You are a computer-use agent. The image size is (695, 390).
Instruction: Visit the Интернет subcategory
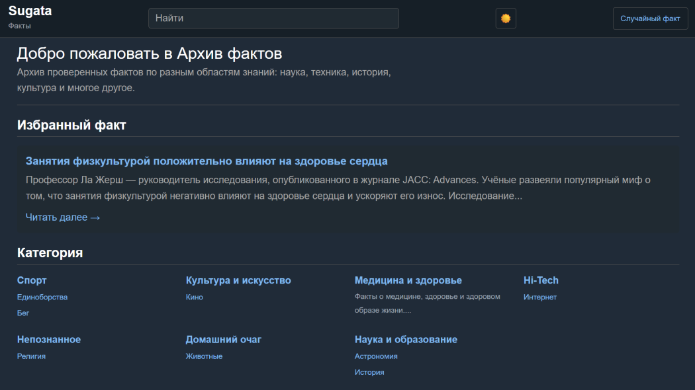[x=540, y=297]
